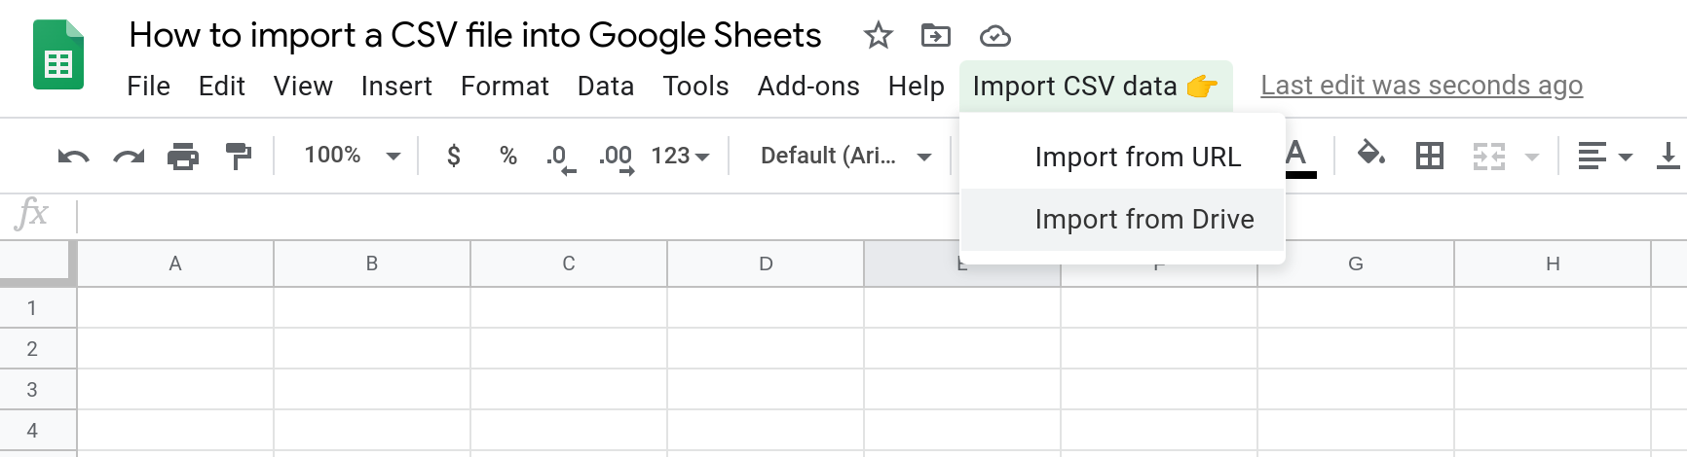
Task: Open the Add-ons menu
Action: coord(808,87)
